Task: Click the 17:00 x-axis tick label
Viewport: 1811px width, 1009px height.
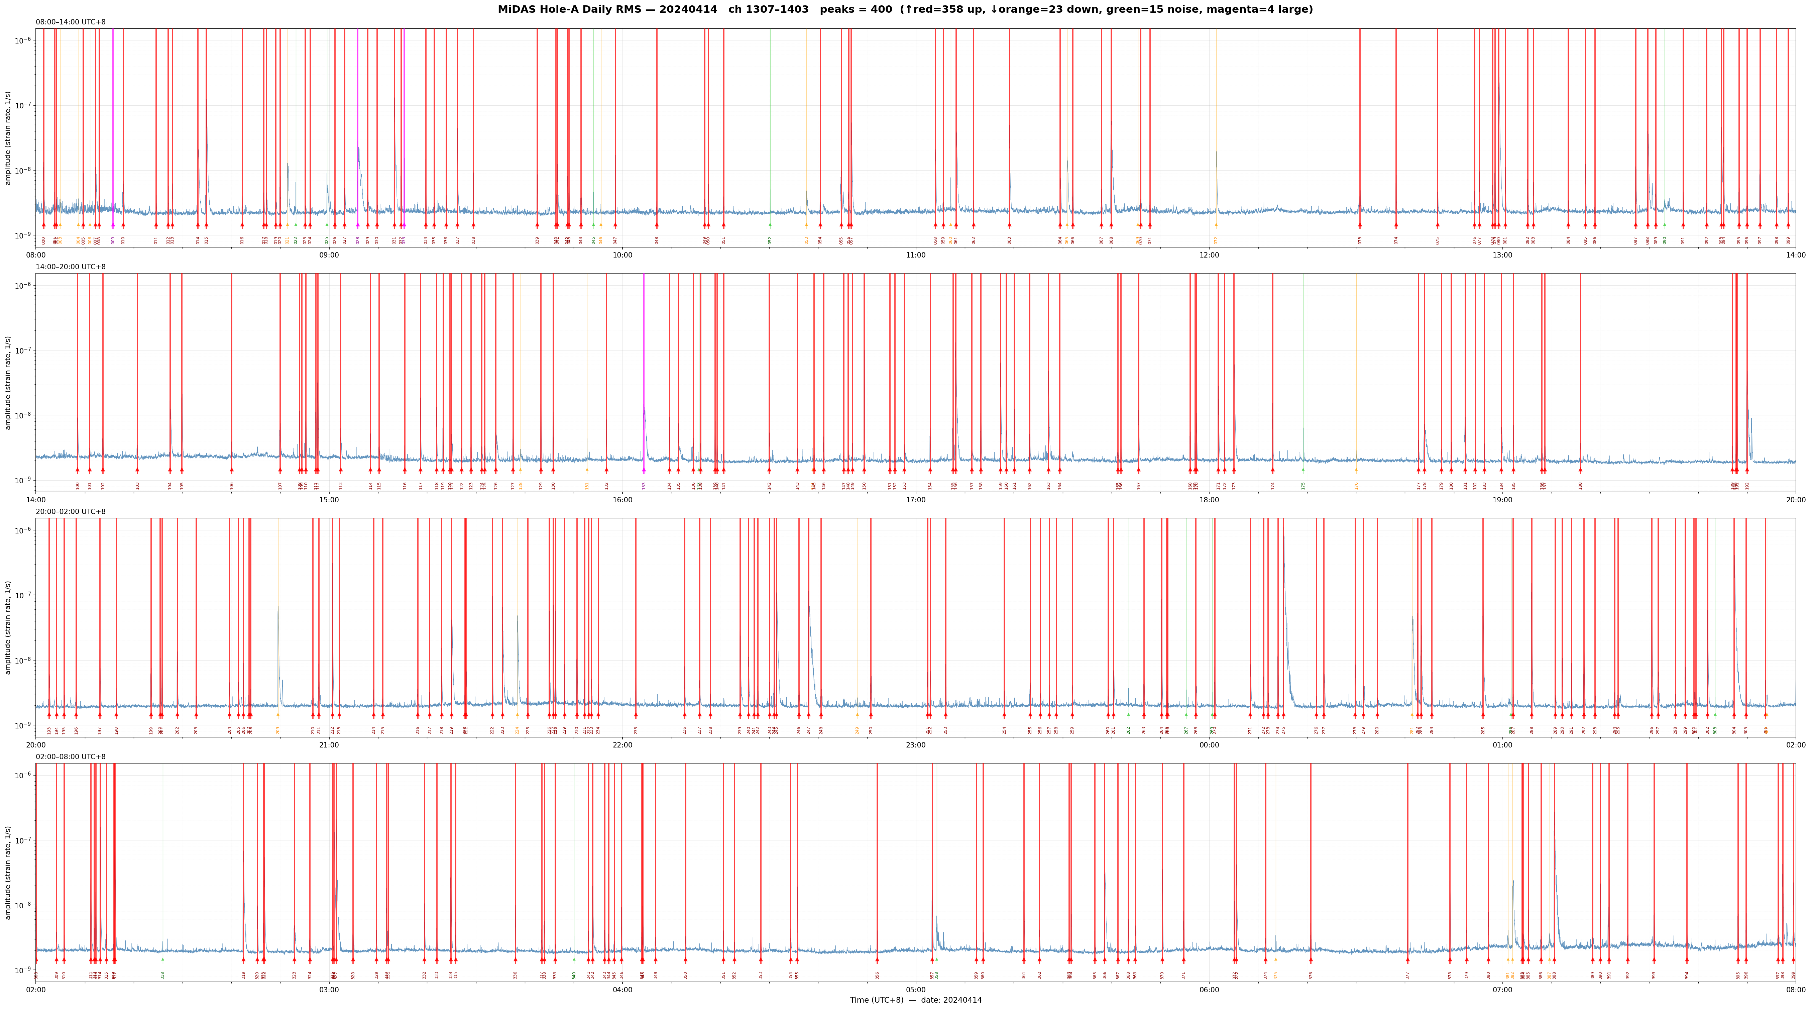Action: click(915, 500)
